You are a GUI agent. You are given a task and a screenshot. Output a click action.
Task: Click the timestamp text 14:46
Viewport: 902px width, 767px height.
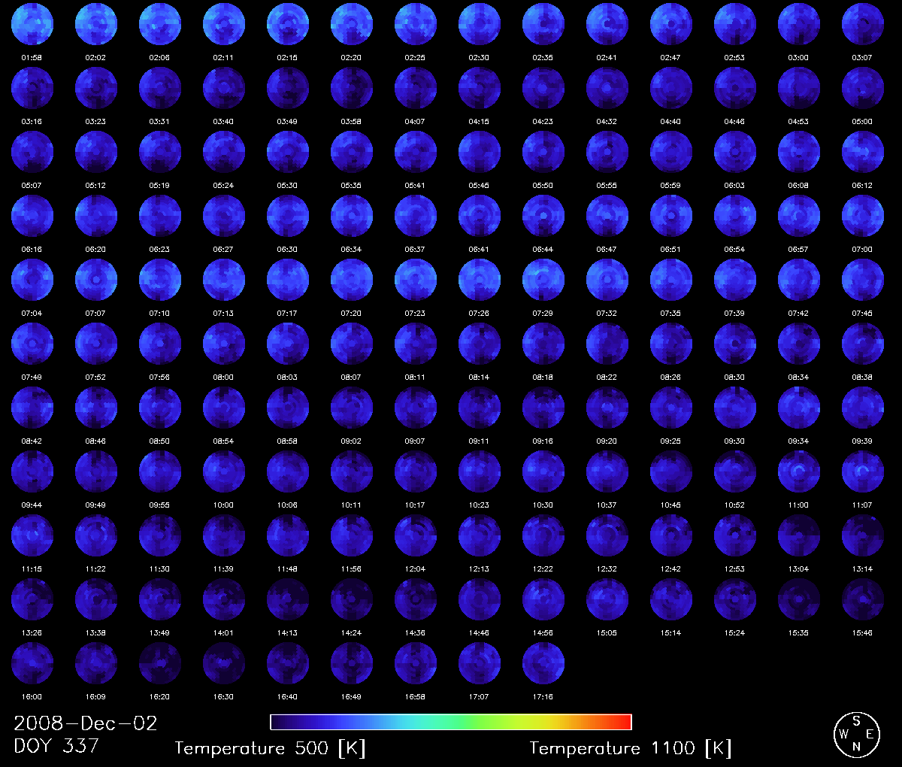pos(479,633)
